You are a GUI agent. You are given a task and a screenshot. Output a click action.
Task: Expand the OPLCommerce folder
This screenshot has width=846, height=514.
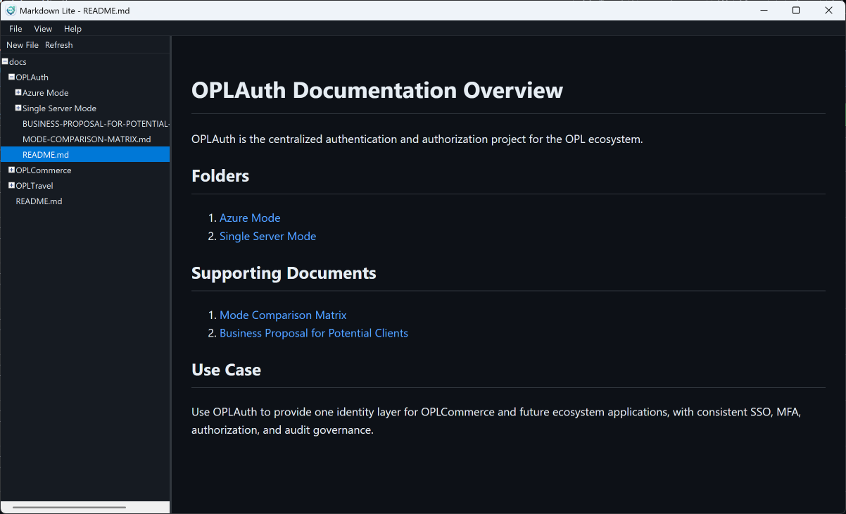click(x=11, y=170)
